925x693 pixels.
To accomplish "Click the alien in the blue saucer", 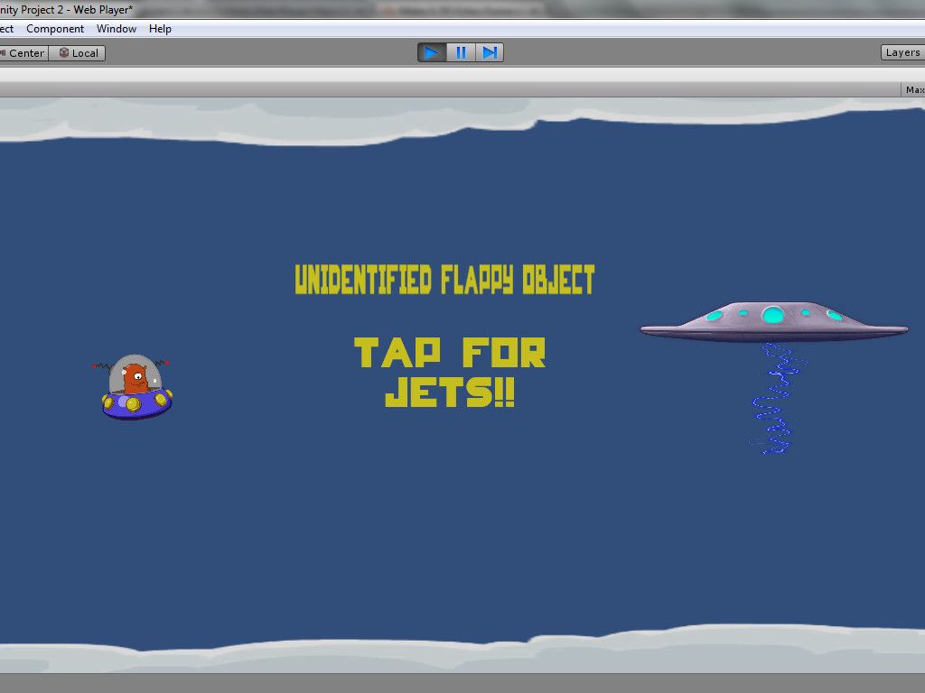I will click(135, 386).
